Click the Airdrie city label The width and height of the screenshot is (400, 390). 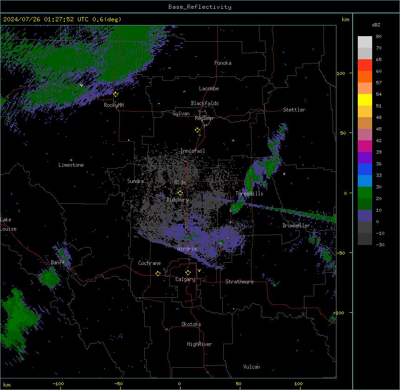pos(187,249)
